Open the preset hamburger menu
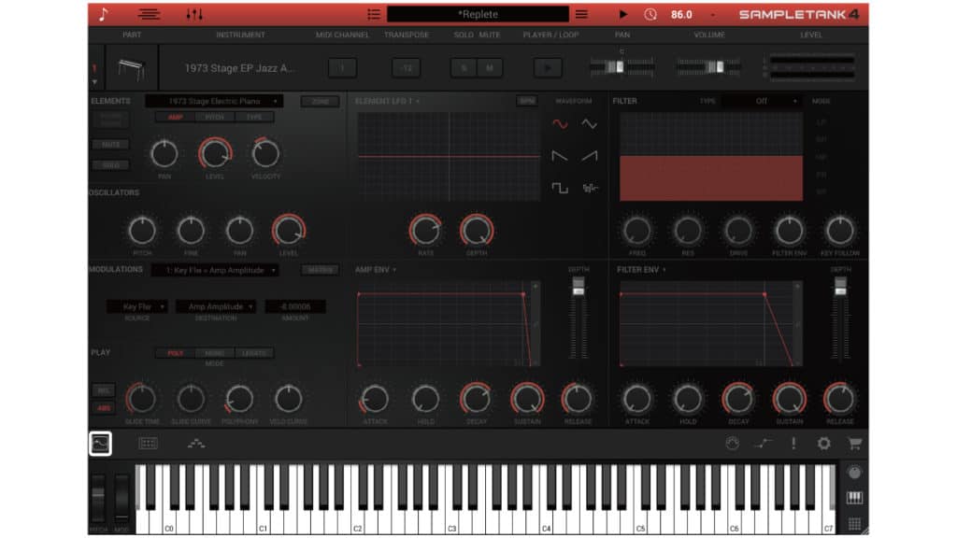 coord(581,14)
